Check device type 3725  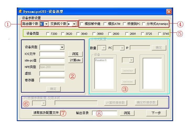(x=143, y=34)
